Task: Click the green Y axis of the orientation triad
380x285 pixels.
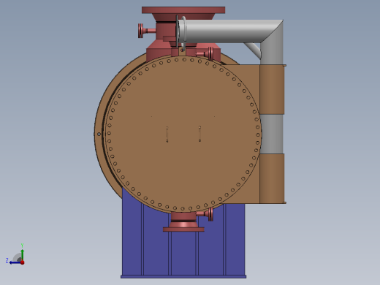Action: coord(22,254)
